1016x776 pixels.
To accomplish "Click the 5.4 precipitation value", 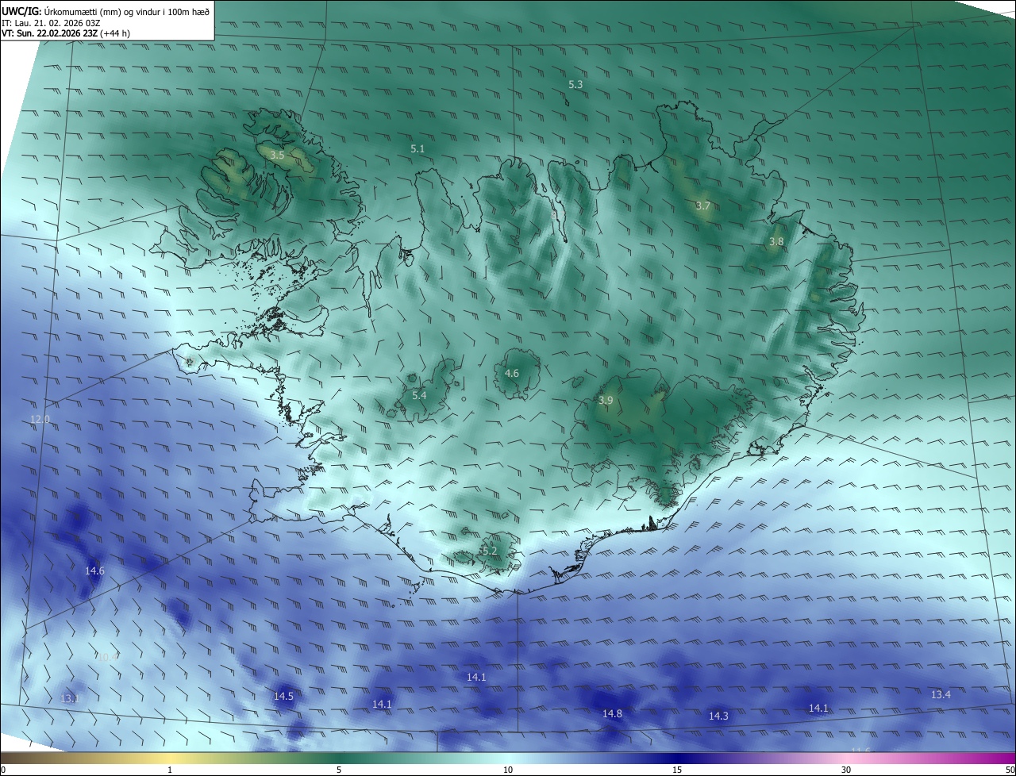I will (x=419, y=395).
